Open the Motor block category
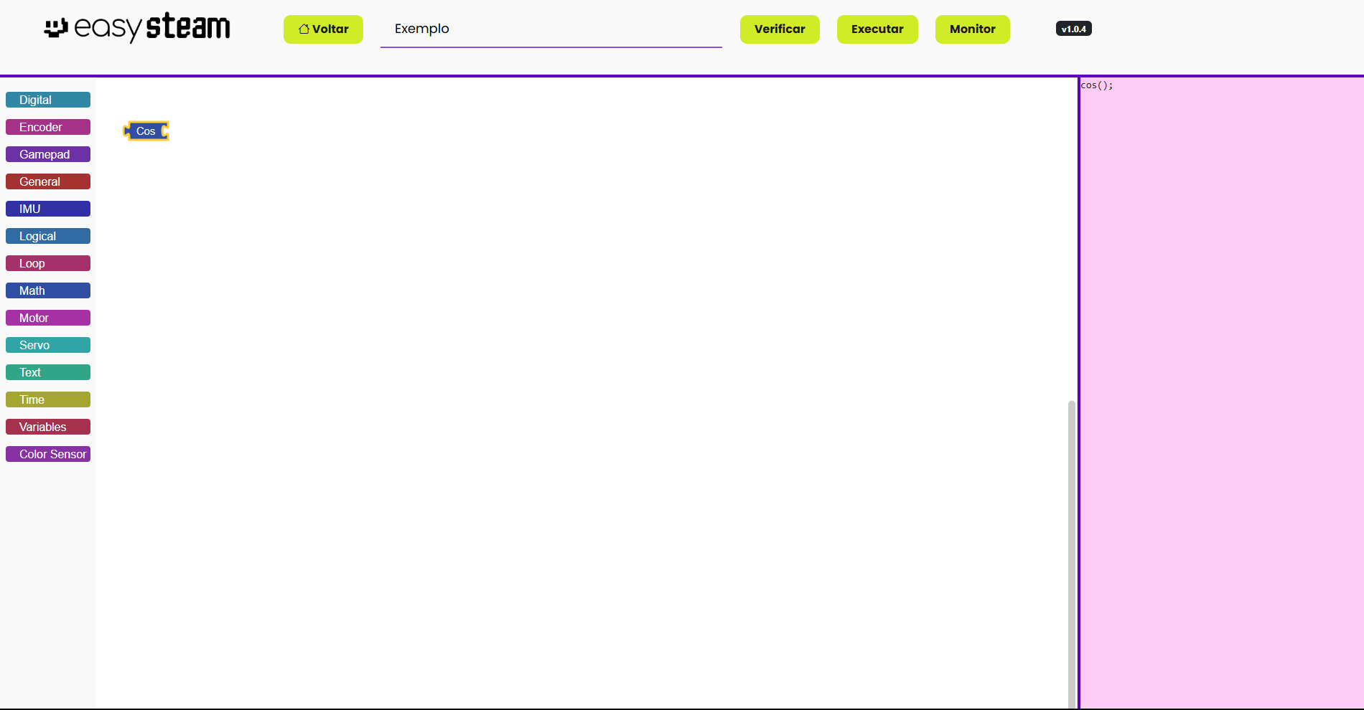The image size is (1364, 710). (x=48, y=318)
